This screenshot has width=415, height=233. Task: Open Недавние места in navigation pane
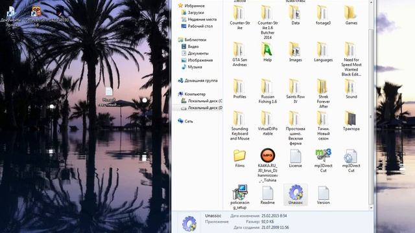[202, 19]
